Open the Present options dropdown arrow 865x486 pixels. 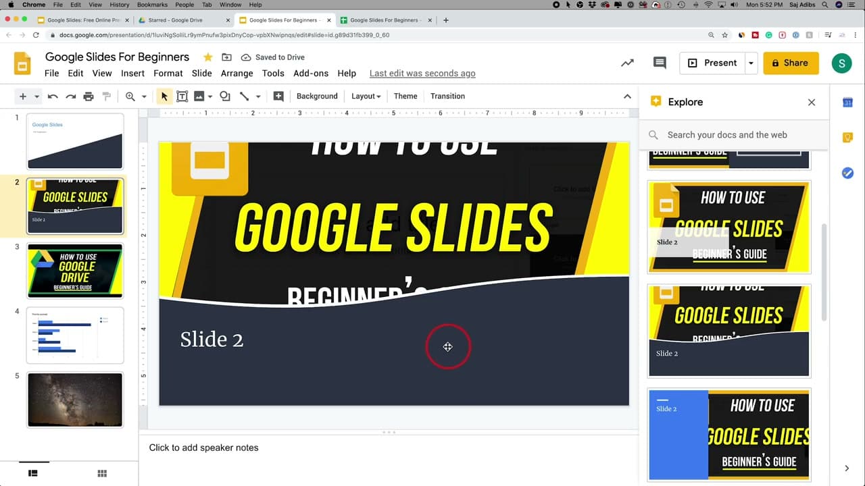coord(751,63)
